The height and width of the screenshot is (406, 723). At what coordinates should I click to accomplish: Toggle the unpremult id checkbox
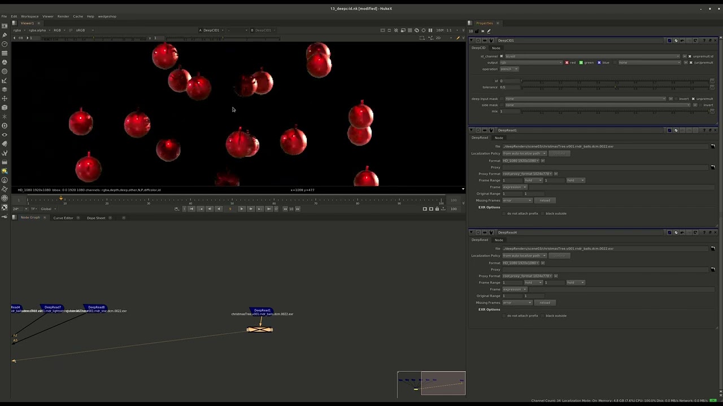click(690, 56)
